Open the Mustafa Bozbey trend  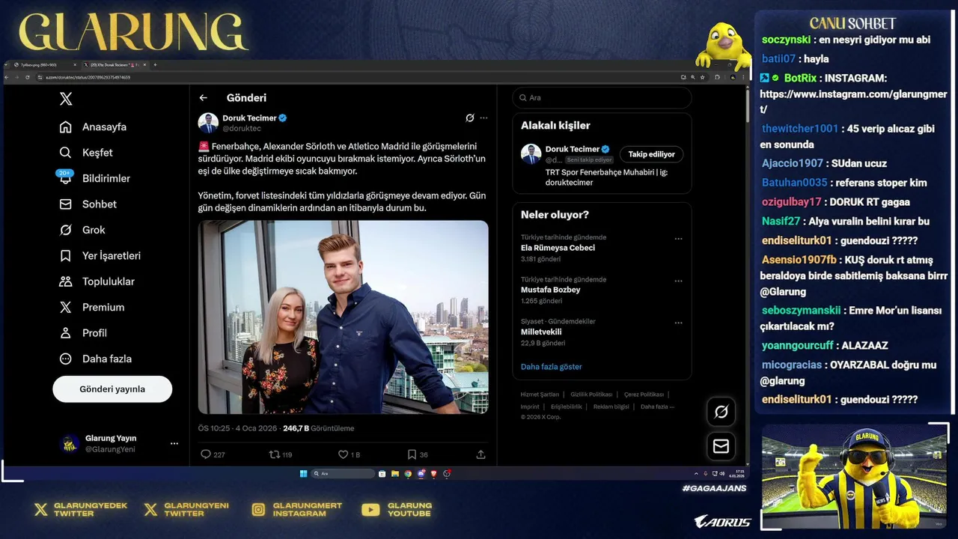(551, 290)
